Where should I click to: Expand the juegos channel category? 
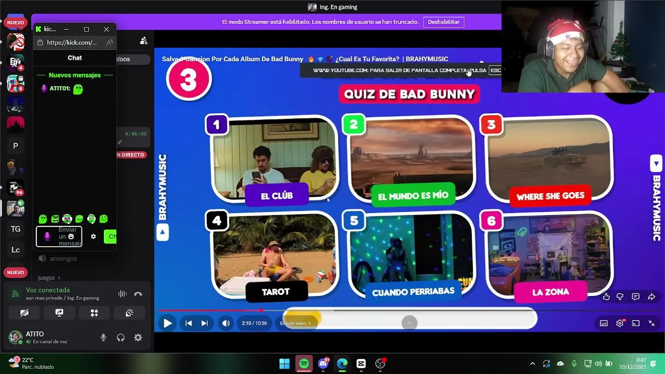(49, 278)
